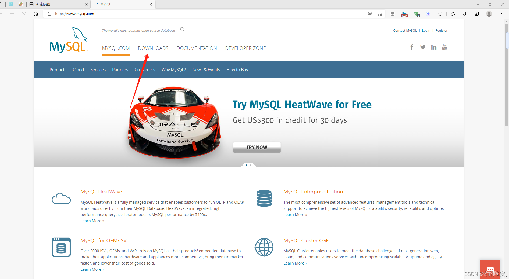Open the DEVELOPER ZONE navigation tab

245,48
